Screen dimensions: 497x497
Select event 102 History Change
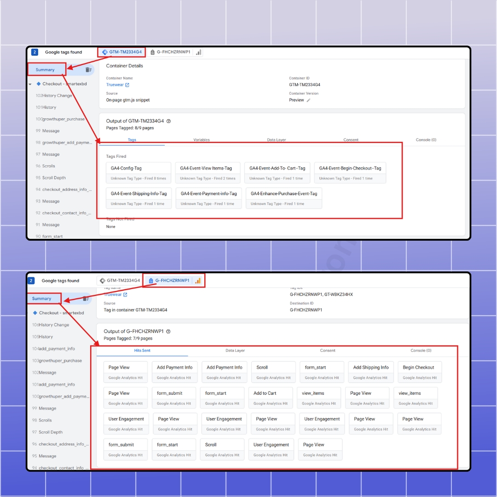click(54, 95)
